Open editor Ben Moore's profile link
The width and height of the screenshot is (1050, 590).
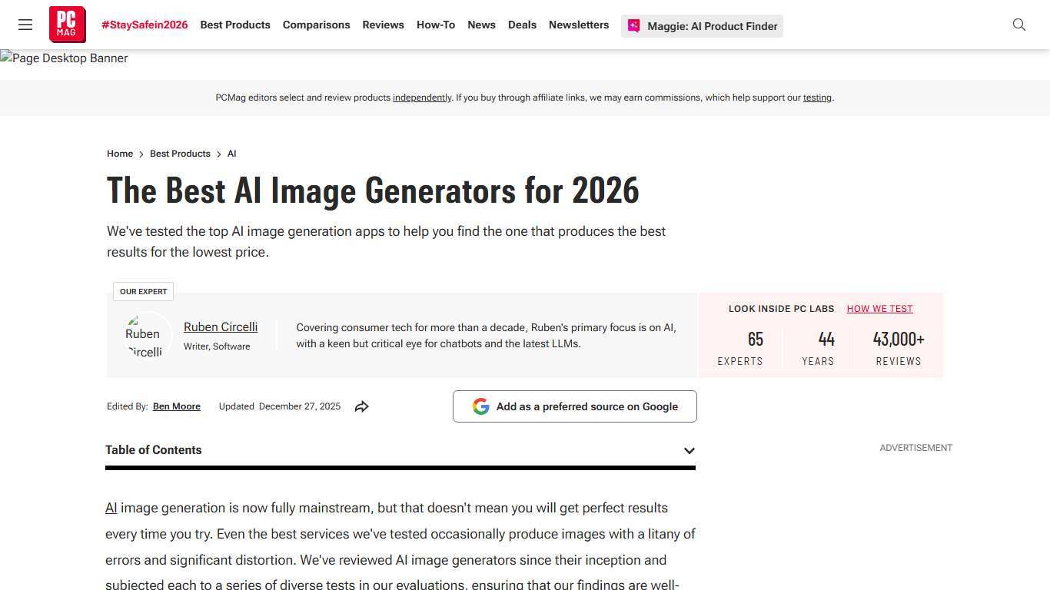pyautogui.click(x=176, y=406)
